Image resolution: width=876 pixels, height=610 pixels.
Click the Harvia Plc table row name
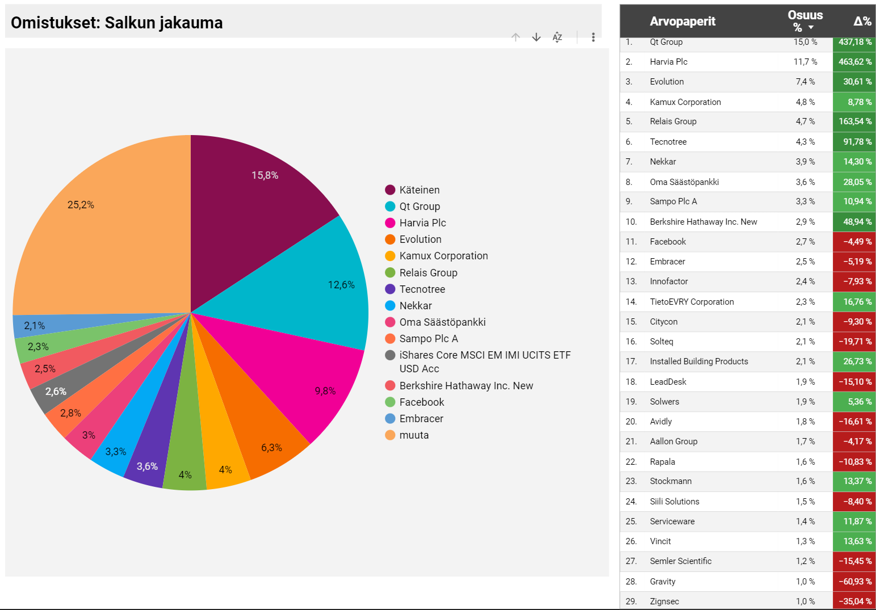point(668,62)
